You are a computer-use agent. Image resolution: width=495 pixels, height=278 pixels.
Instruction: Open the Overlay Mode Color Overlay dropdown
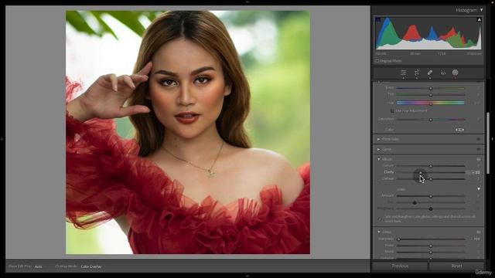91,266
